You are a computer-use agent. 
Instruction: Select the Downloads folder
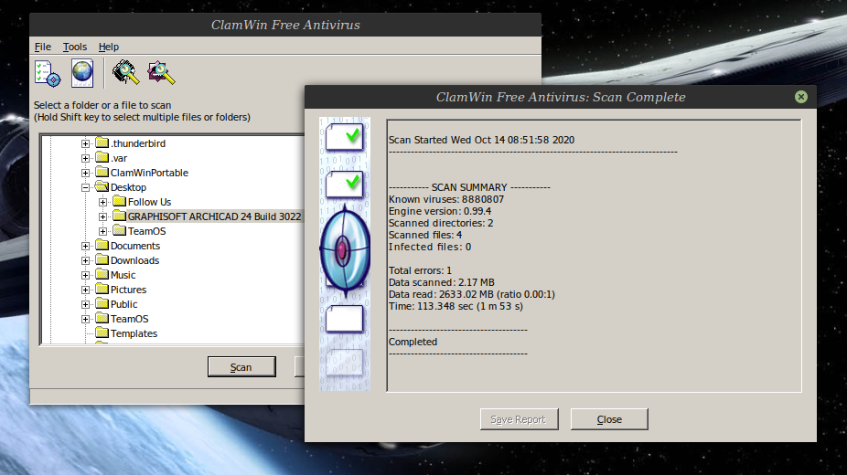134,260
